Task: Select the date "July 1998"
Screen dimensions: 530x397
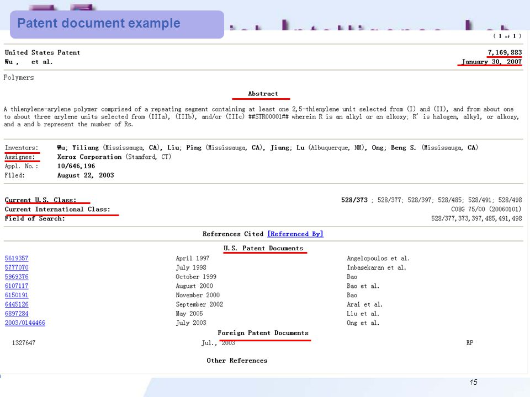Action: click(191, 267)
